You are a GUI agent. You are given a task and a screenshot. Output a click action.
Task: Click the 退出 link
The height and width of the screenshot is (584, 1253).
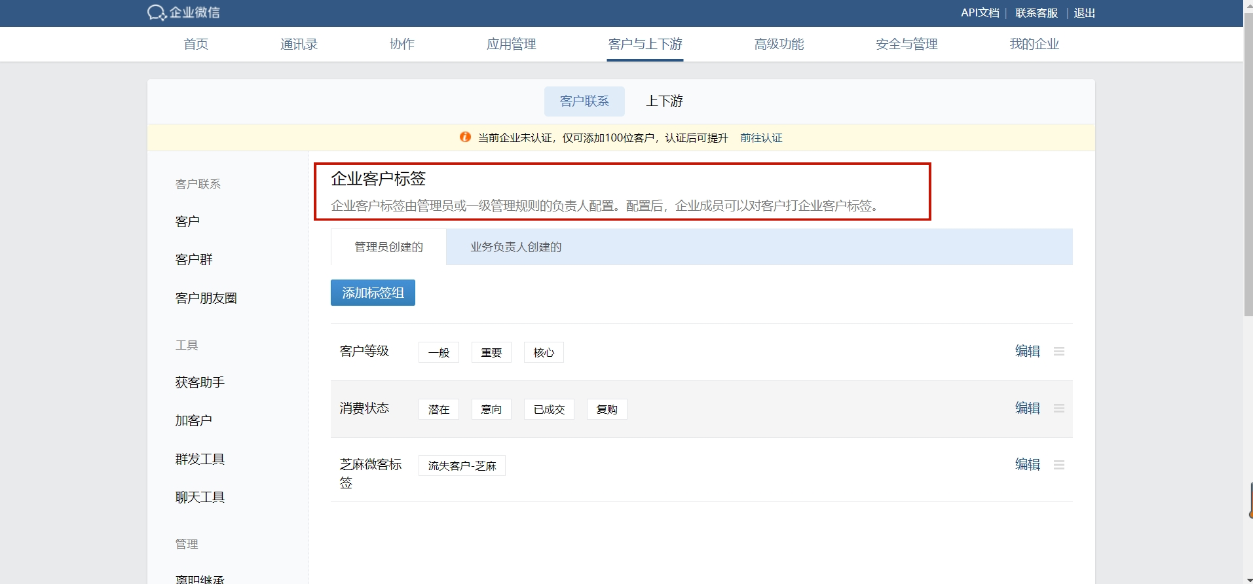coord(1085,12)
